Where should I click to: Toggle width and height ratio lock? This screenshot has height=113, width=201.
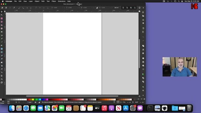(x=97, y=8)
